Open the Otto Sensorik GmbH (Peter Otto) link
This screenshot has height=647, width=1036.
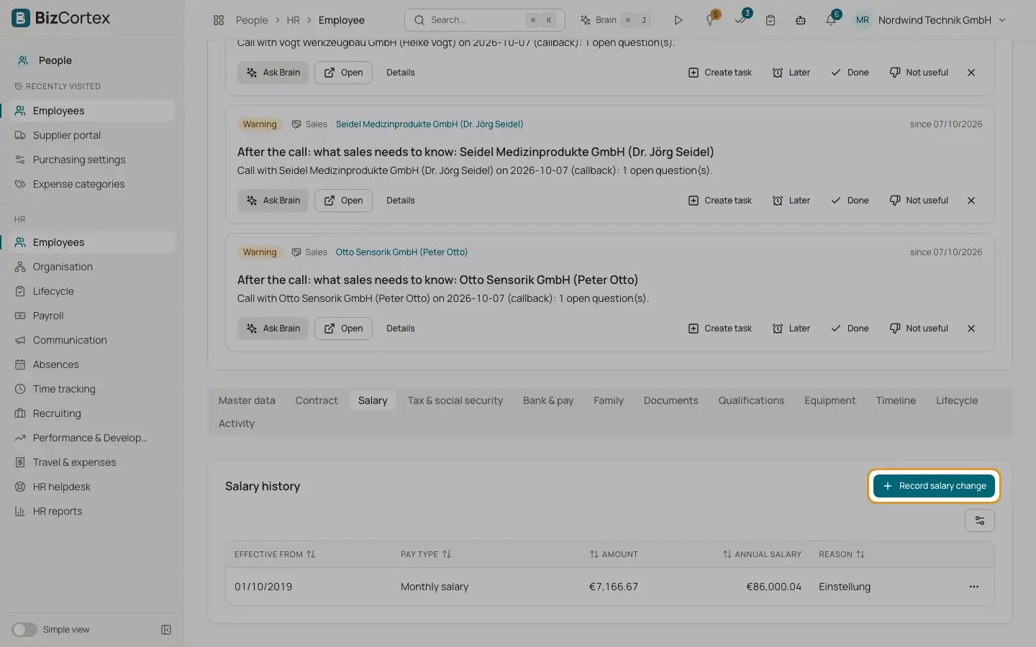pyautogui.click(x=401, y=252)
